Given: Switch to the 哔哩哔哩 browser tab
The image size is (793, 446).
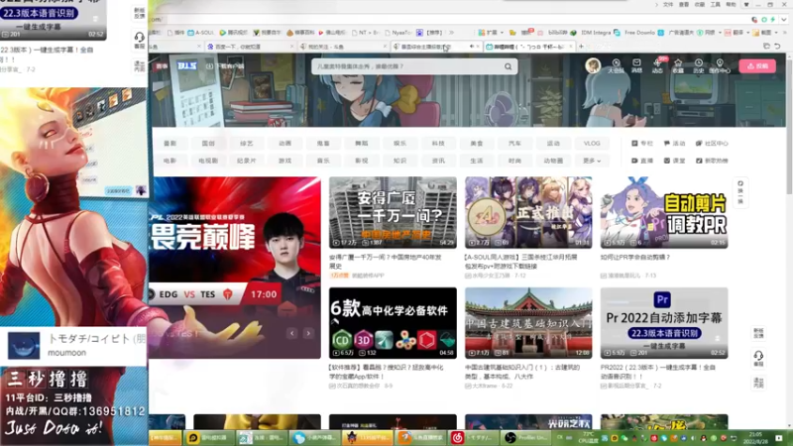Looking at the screenshot, I should (x=528, y=47).
